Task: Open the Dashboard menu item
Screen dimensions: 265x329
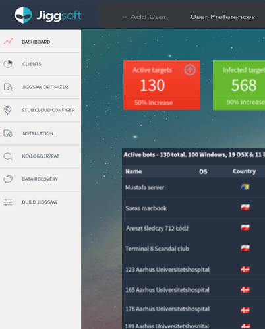Action: coord(40,41)
